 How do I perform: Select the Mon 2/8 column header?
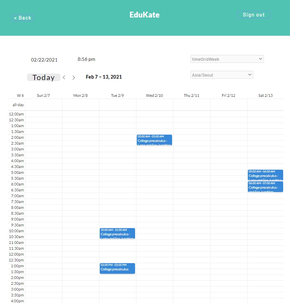pos(81,96)
